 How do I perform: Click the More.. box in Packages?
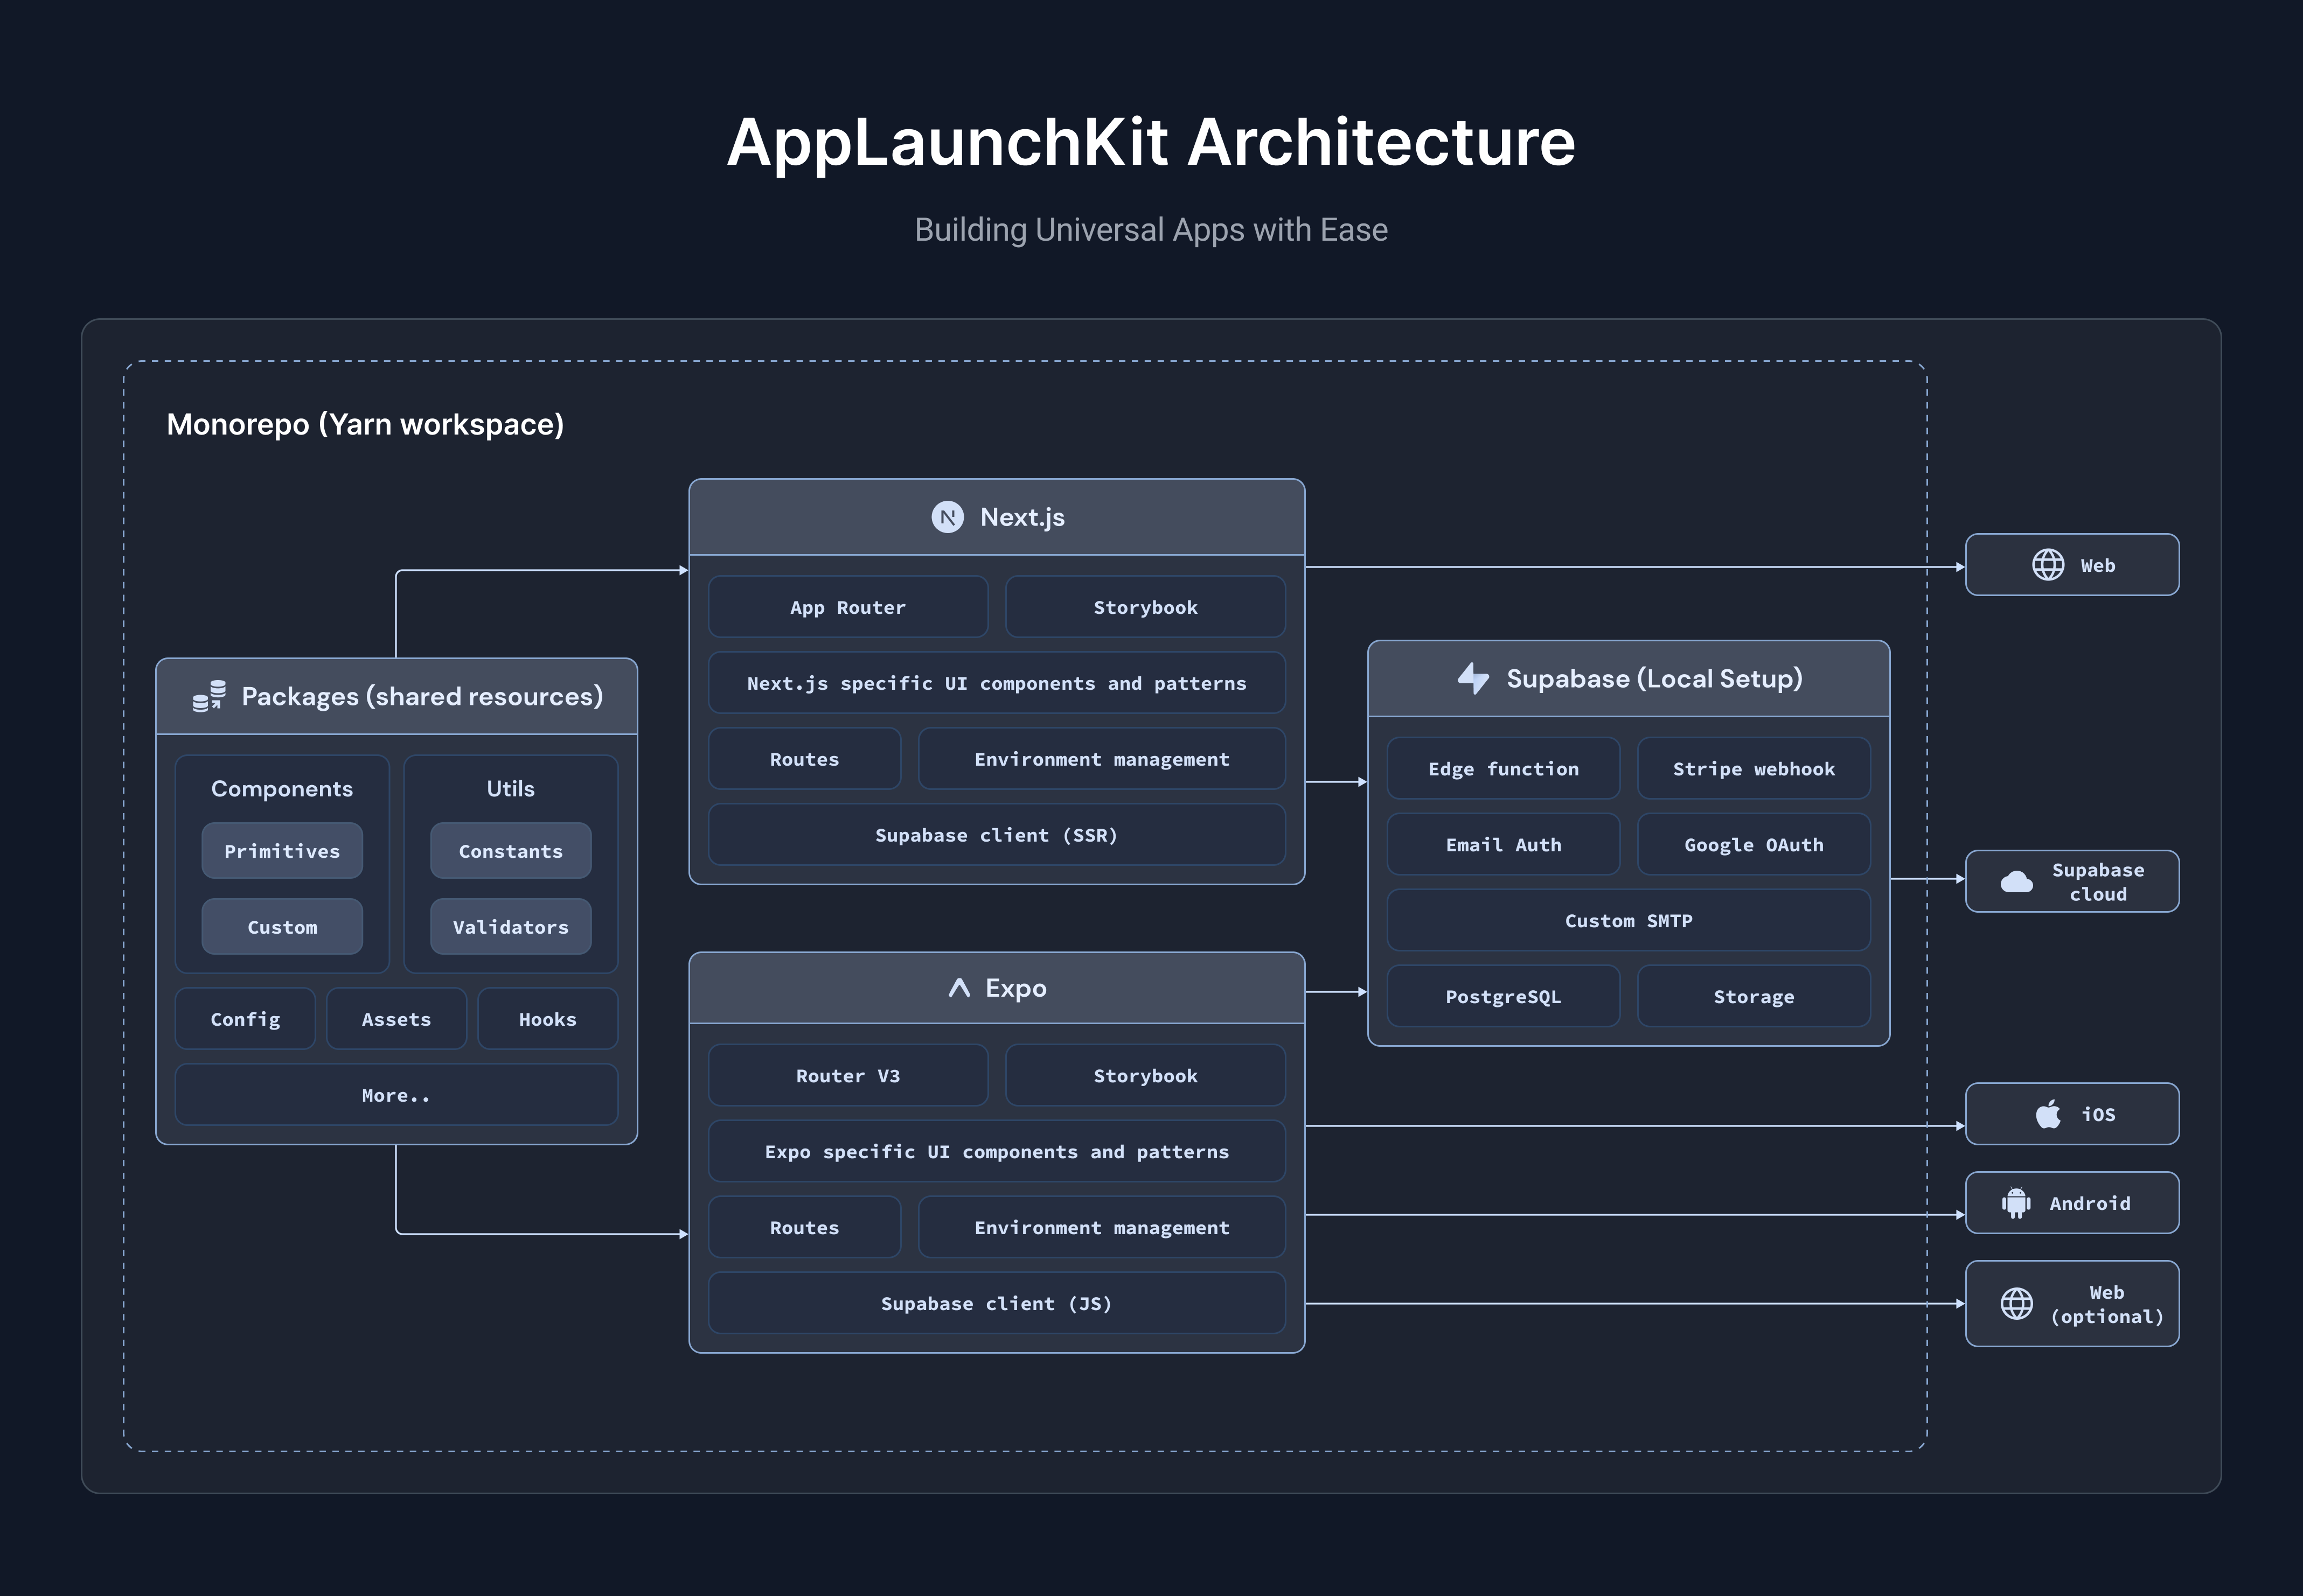[396, 1095]
